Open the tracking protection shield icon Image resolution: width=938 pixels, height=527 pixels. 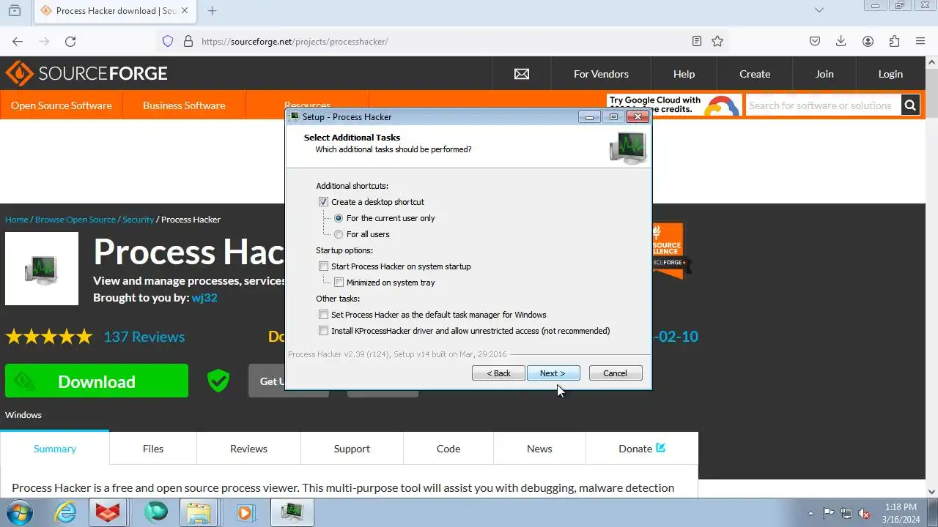(168, 42)
